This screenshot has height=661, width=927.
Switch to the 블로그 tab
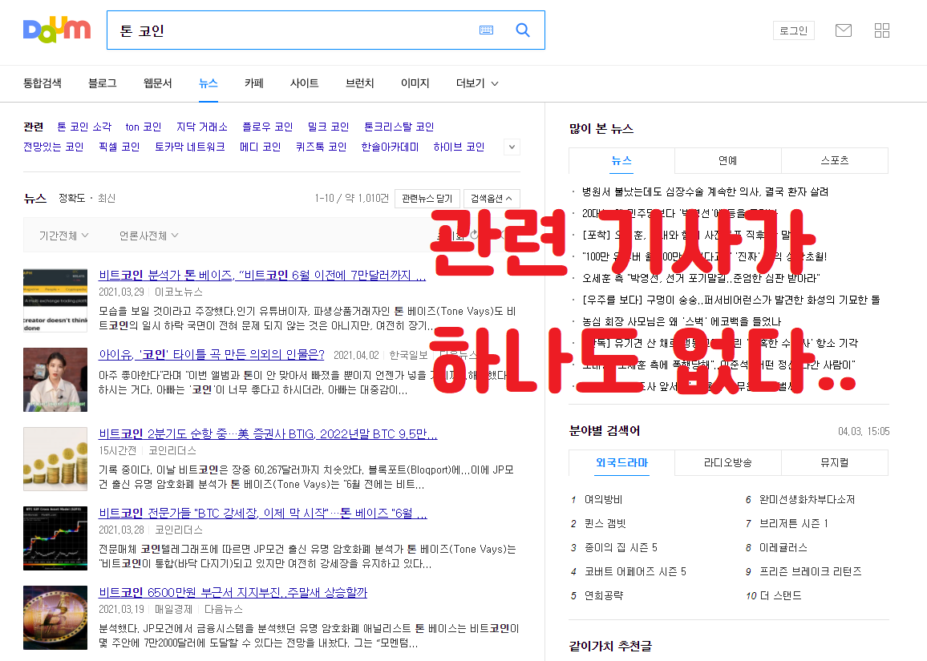[x=103, y=83]
